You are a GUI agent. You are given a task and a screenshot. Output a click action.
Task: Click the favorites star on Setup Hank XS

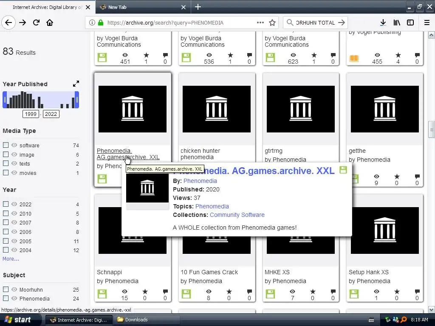pyautogui.click(x=397, y=291)
